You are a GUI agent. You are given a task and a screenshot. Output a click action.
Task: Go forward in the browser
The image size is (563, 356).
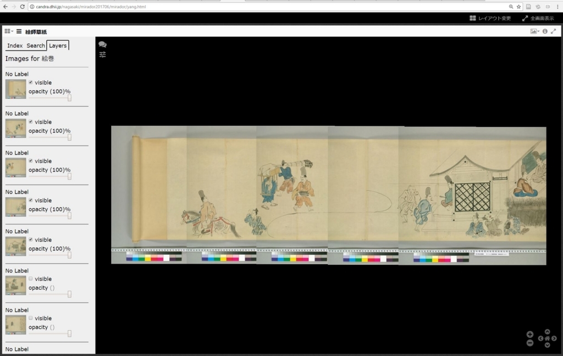click(14, 7)
